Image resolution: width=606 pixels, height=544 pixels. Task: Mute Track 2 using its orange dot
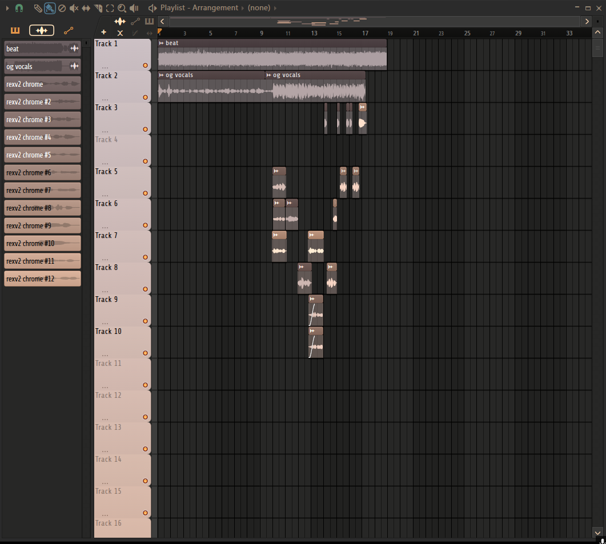[145, 98]
